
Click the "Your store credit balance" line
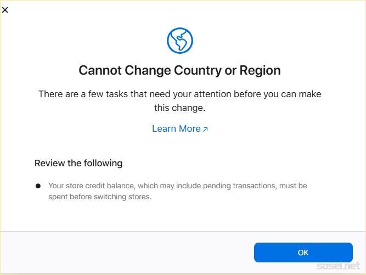pos(178,186)
